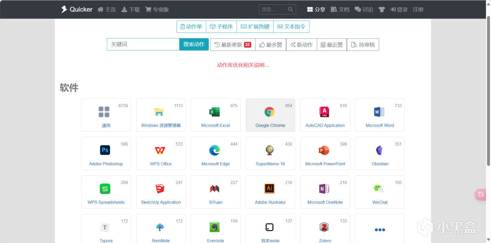Screen dimensions: 491x243
Task: Open the WPS Spreadsheets icon
Action: coord(105,189)
